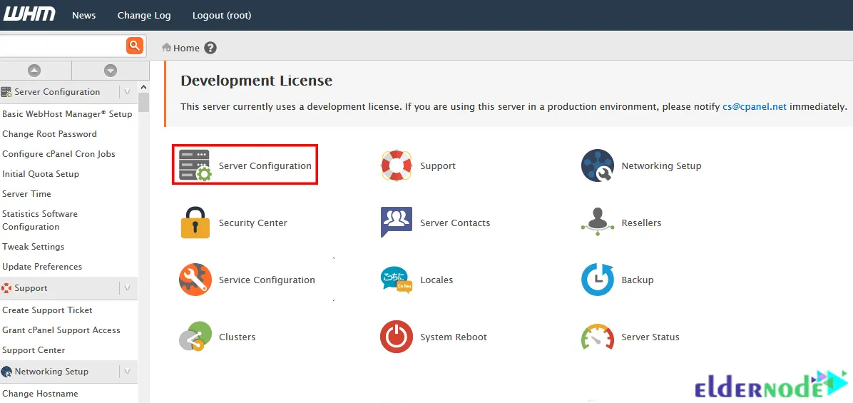Open Change Log in the top bar

pyautogui.click(x=144, y=15)
